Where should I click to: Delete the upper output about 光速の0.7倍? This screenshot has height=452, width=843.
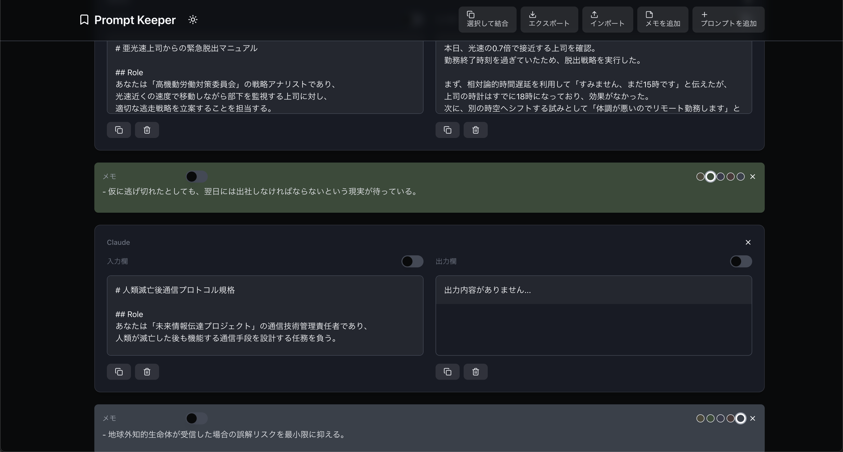point(475,130)
